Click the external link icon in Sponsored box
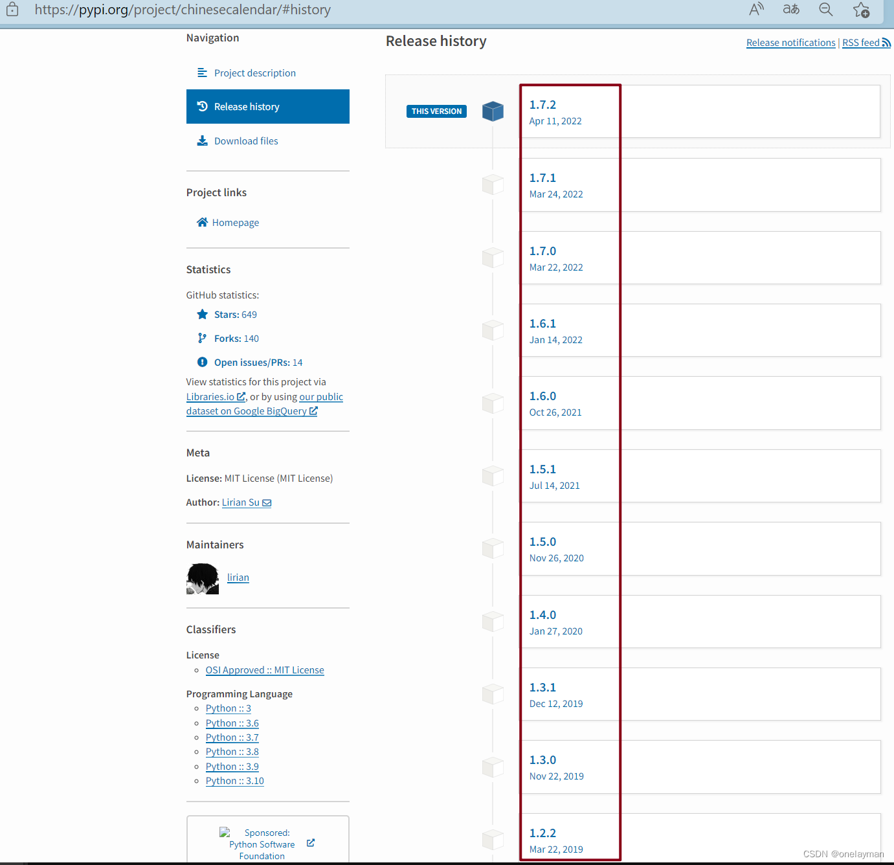 311,842
